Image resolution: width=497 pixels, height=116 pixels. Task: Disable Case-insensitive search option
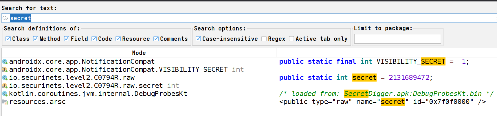pos(198,39)
